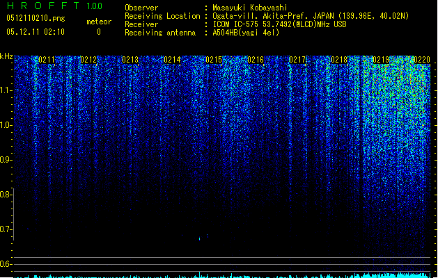Click time marker 0214

tap(172, 60)
